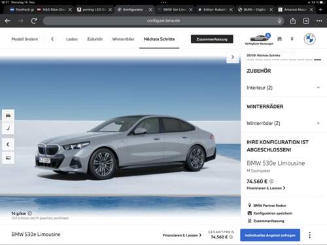
Task: Close the H&S Bike tab
Action: (70, 10)
